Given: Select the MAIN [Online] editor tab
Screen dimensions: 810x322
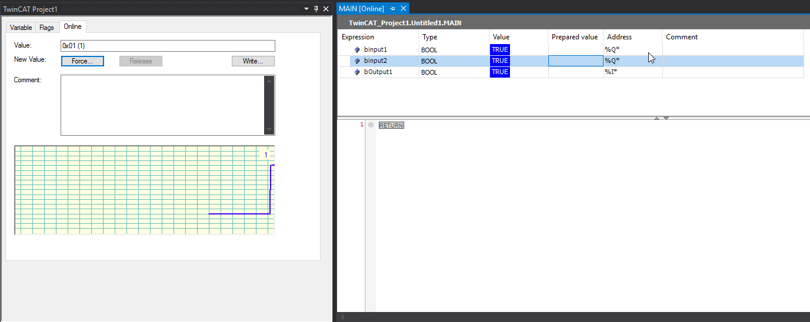Looking at the screenshot, I should (361, 9).
